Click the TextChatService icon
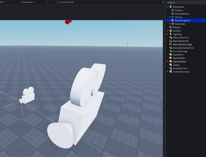 (171, 72)
